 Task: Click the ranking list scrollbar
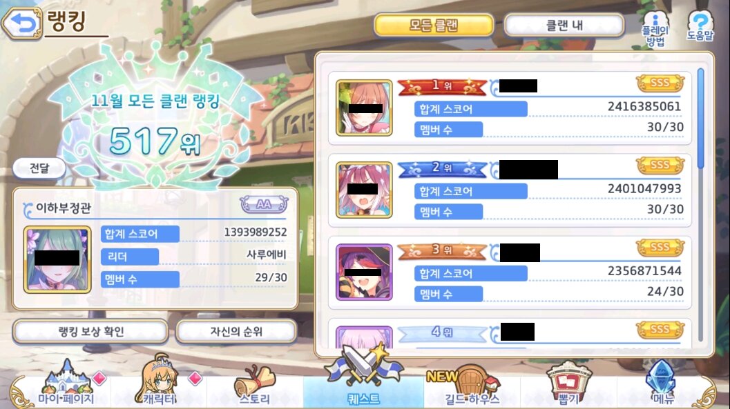coord(701,119)
